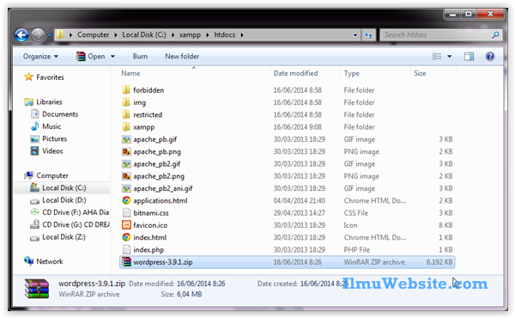Open the recent pages dropdown beside Forward
515x318 pixels.
click(x=50, y=35)
